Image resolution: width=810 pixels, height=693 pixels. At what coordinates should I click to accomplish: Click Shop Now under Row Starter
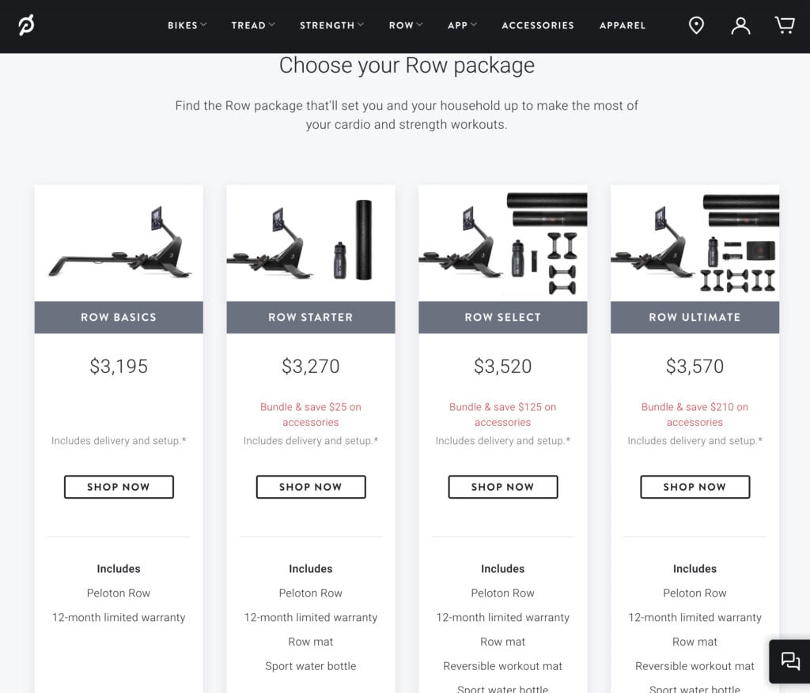[x=311, y=487]
